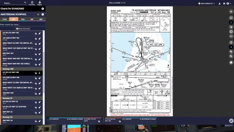Image resolution: width=234 pixels, height=132 pixels.
Task: Click the round edit pencil button
Action: (231, 121)
